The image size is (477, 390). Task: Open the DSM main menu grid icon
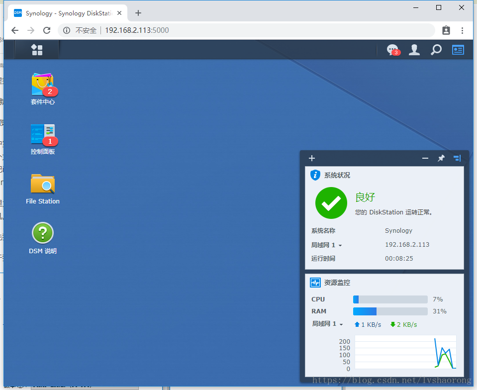point(37,50)
